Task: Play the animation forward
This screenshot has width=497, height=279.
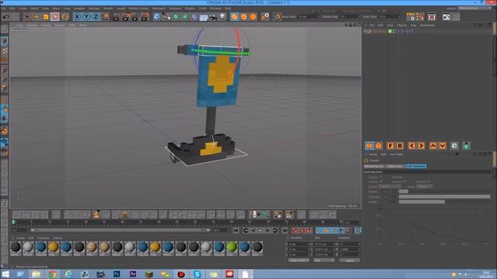Action: coord(260,231)
